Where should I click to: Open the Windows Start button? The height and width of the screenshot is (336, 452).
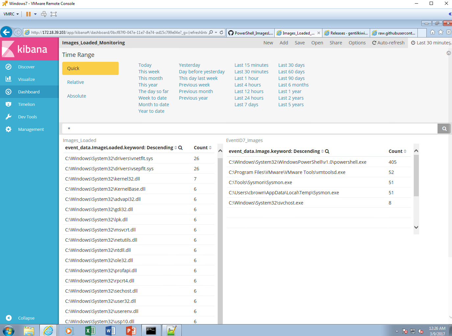pyautogui.click(x=8, y=330)
